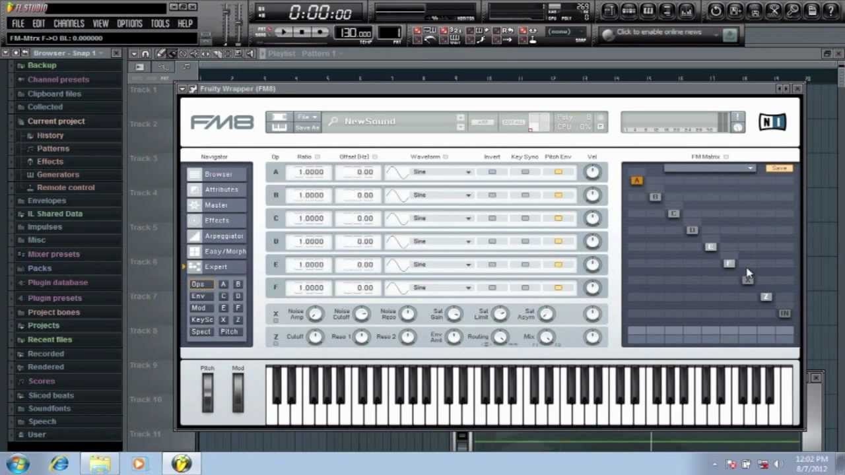The height and width of the screenshot is (475, 845).
Task: Open FM8 Effects page
Action: 217,220
